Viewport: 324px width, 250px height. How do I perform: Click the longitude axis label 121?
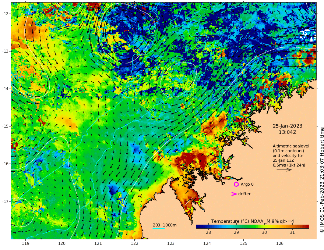[x=98, y=244]
